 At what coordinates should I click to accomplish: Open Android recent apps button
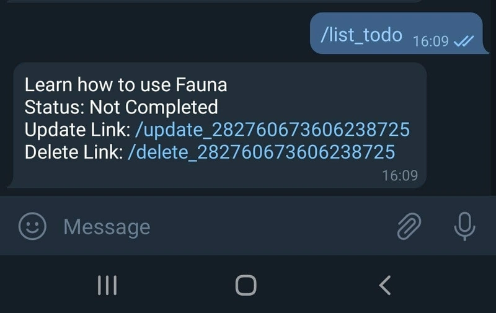pyautogui.click(x=107, y=285)
